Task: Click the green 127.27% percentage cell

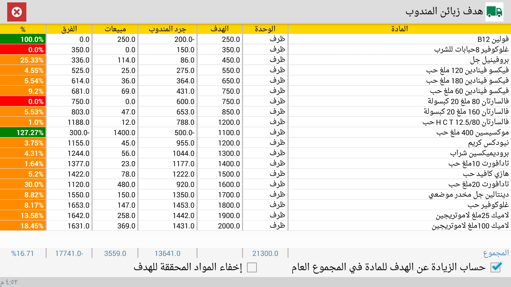Action: click(23, 132)
